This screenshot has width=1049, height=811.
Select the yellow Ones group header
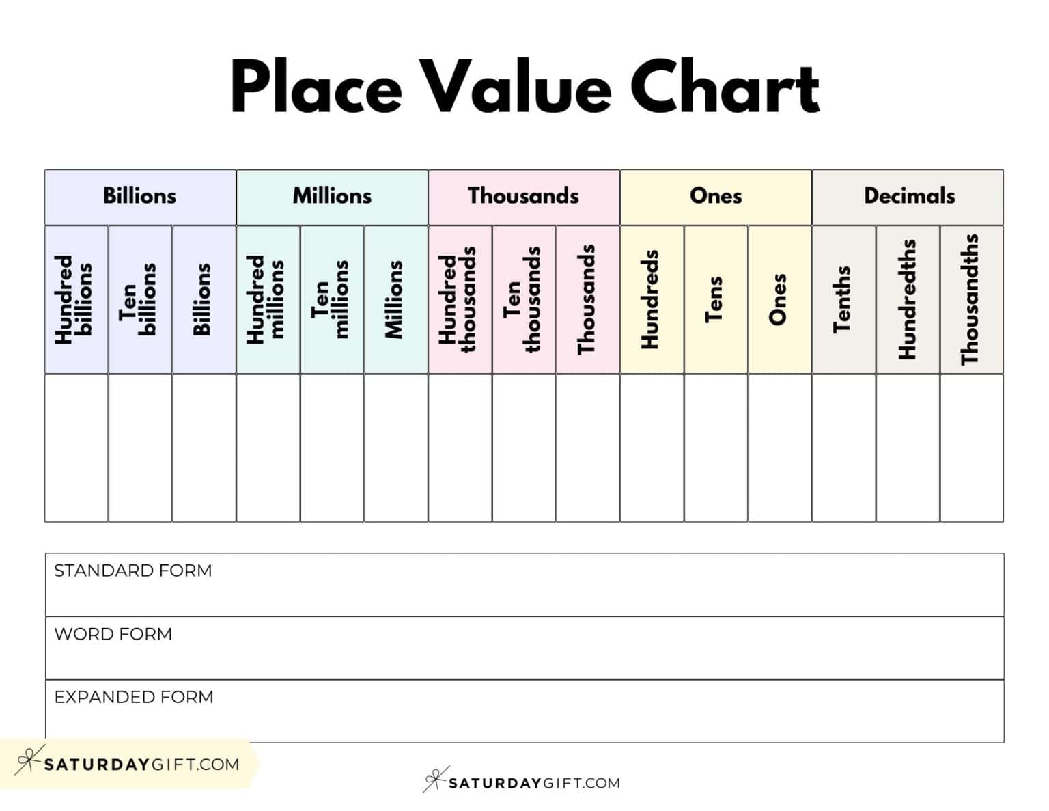[716, 196]
